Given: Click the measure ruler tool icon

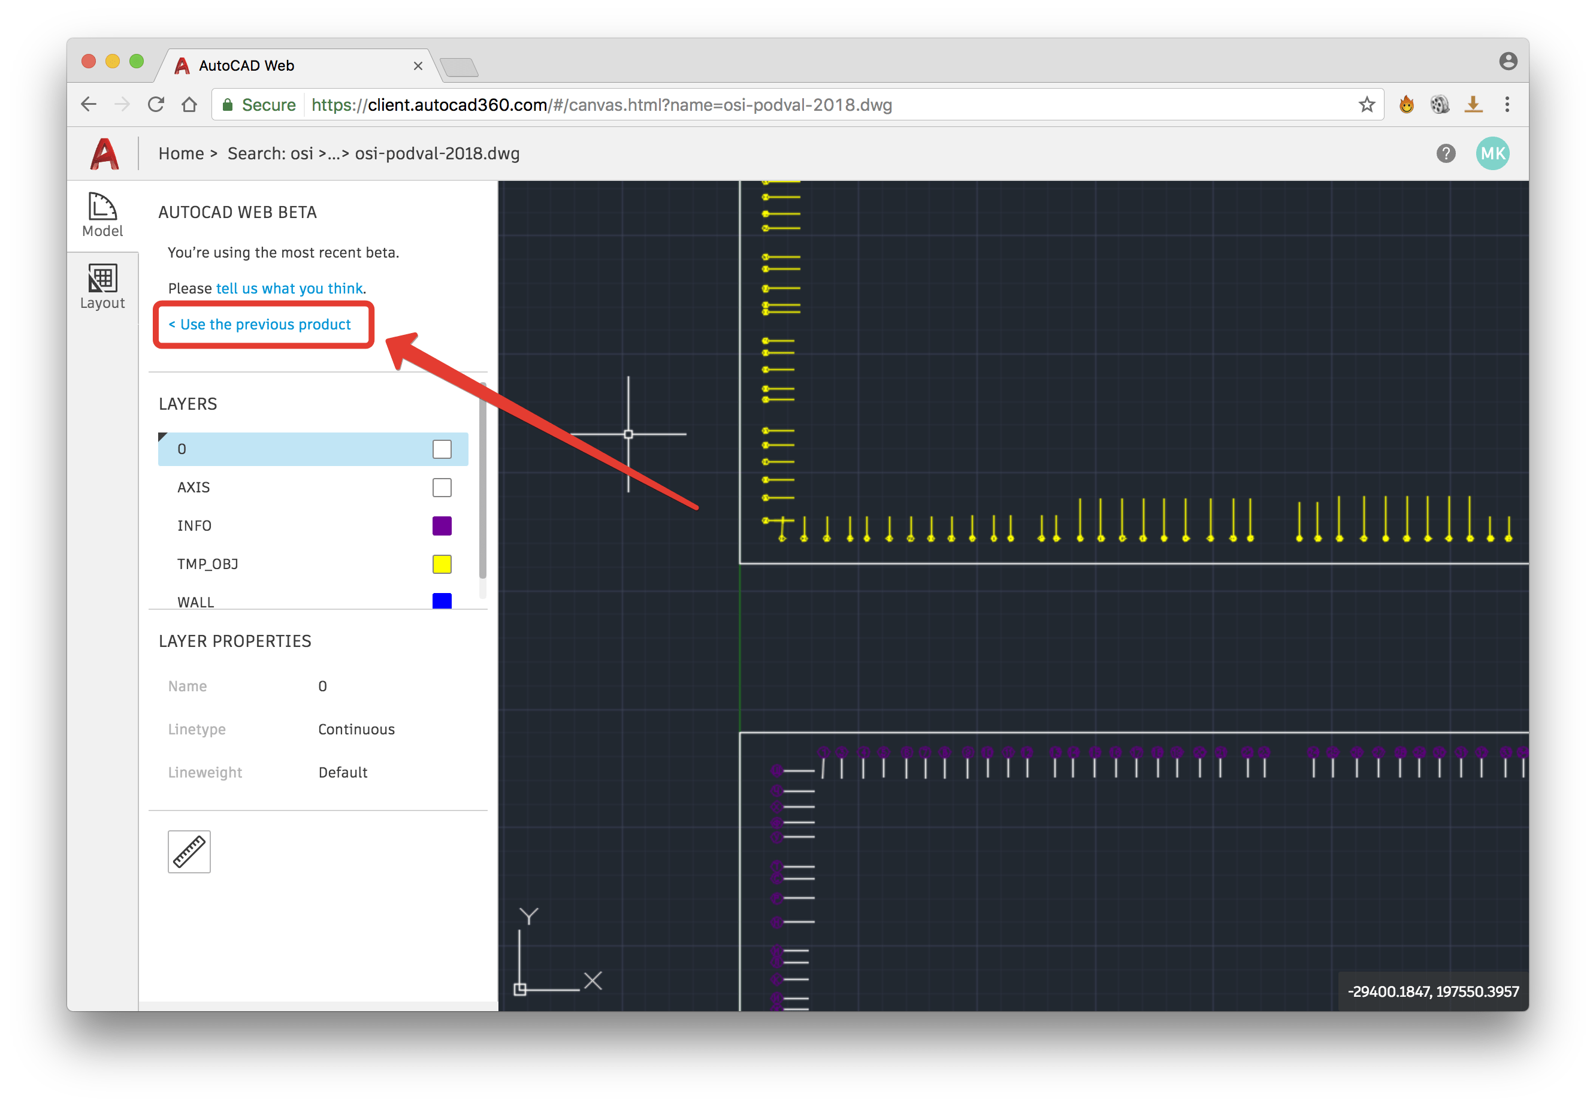Looking at the screenshot, I should click(x=189, y=851).
